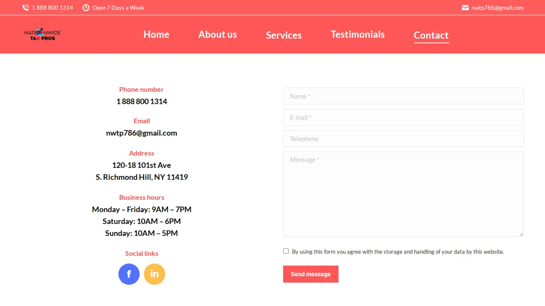
Task: Open the Services menu item
Action: [284, 35]
